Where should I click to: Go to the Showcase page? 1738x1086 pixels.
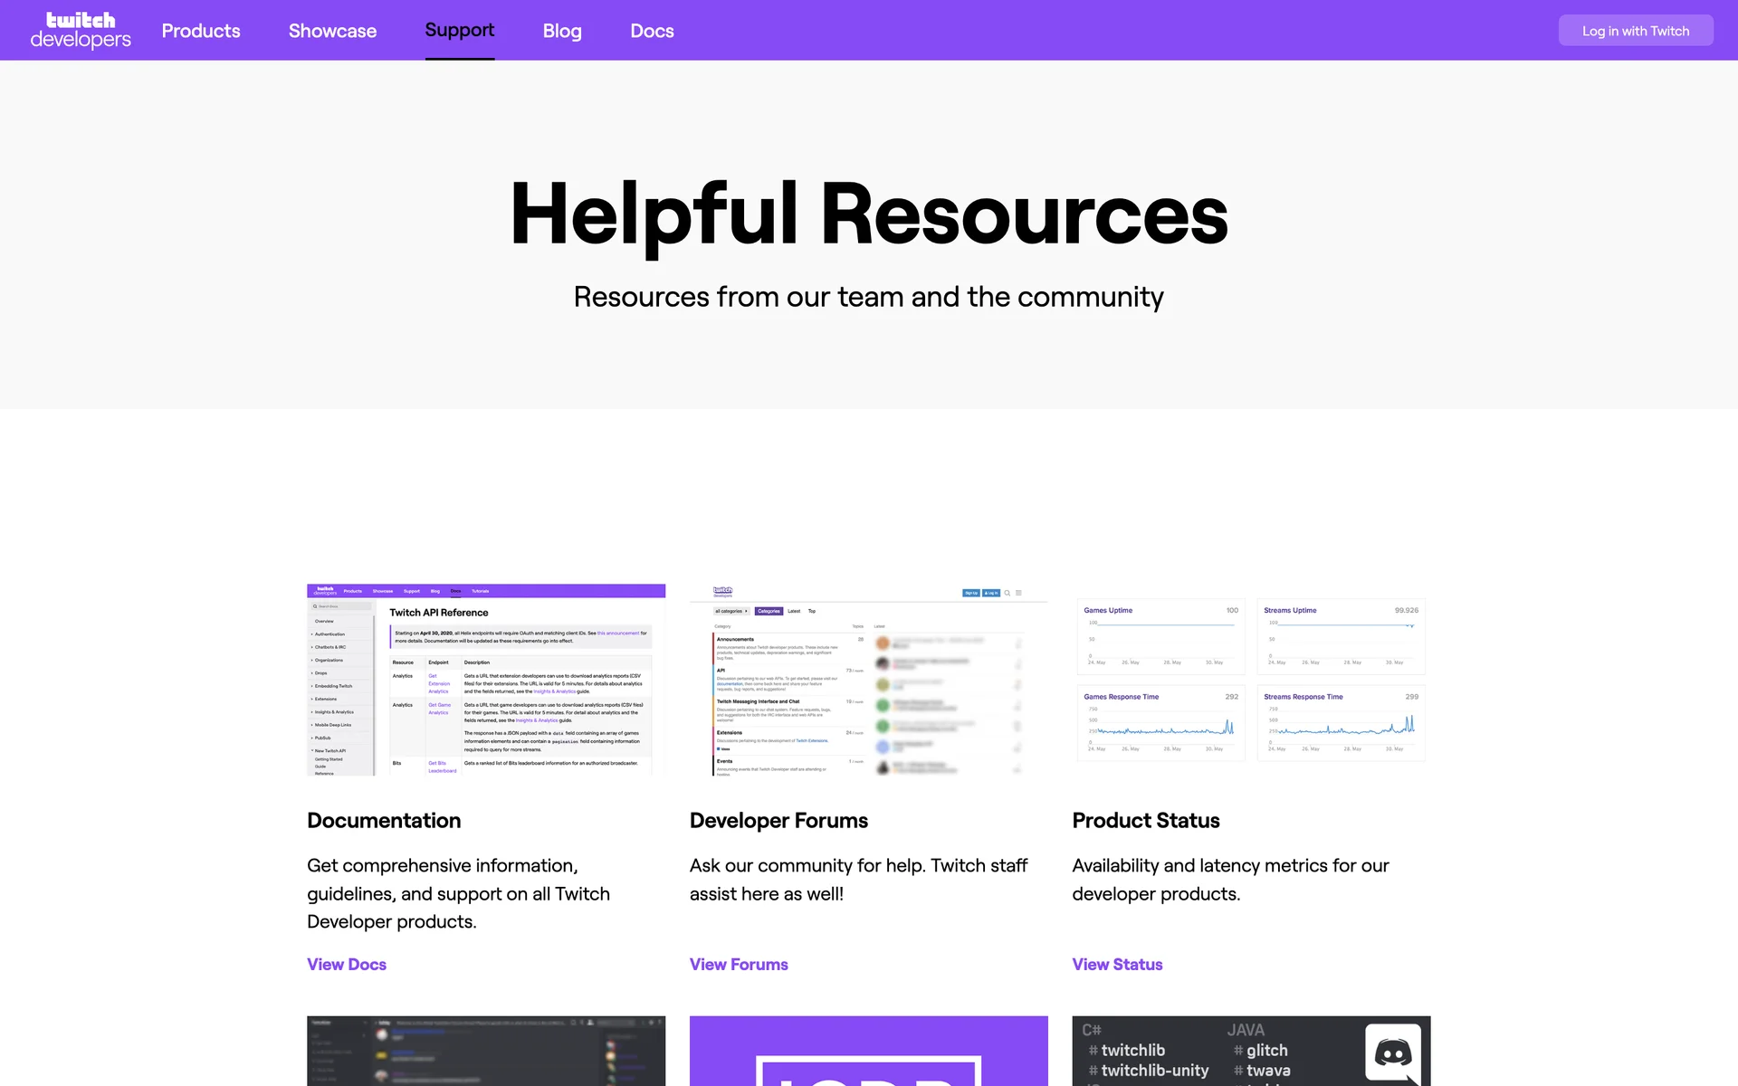[332, 31]
